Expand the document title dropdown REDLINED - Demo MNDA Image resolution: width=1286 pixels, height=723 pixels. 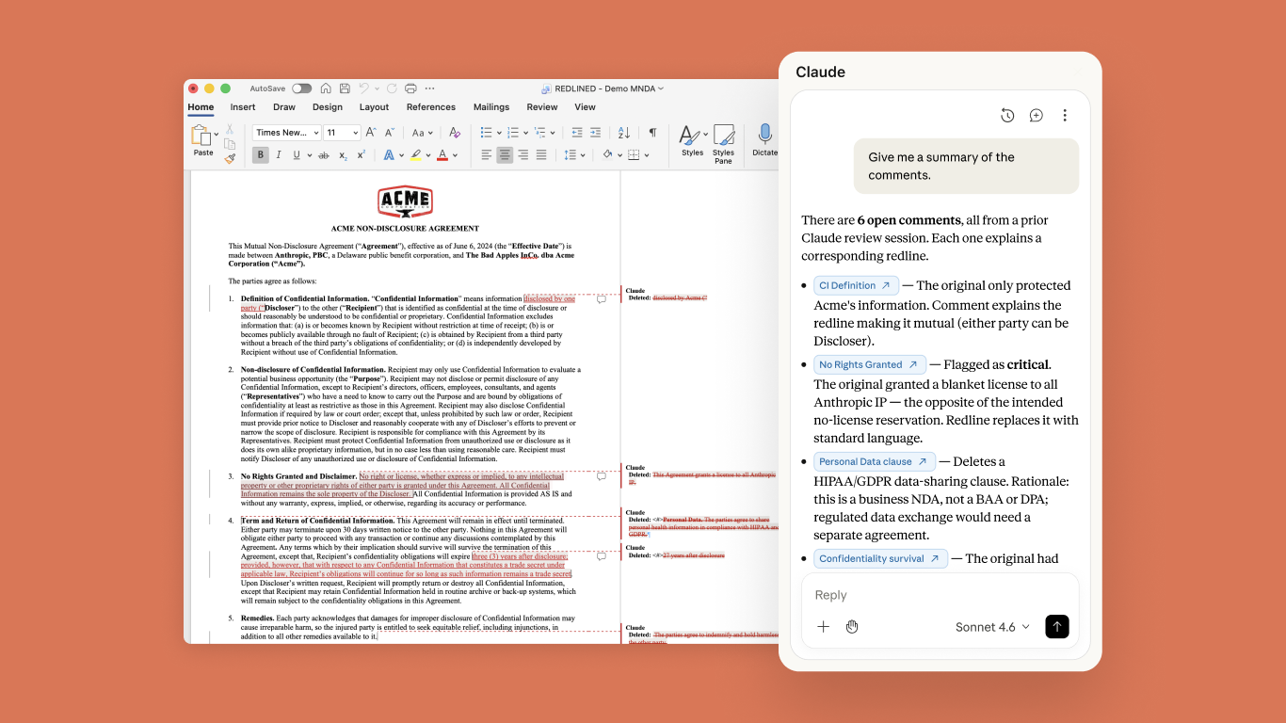click(661, 88)
